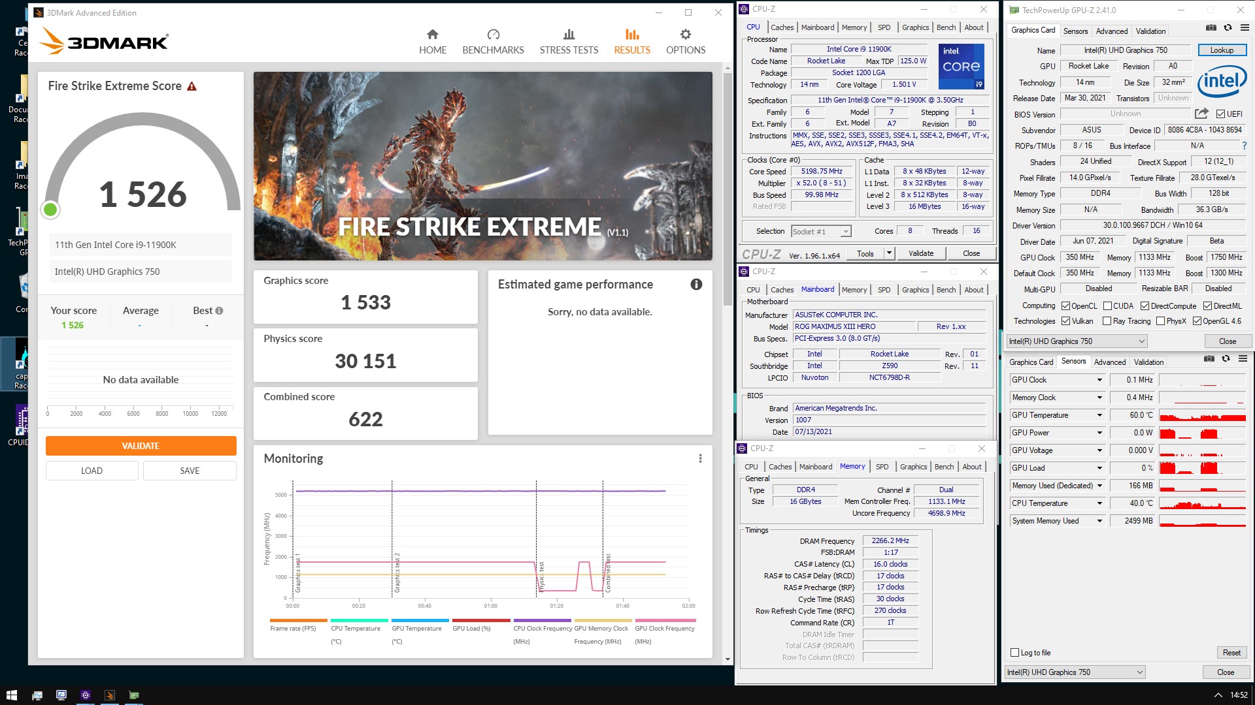1255x705 pixels.
Task: Open Graphics tab in Memory CPU-Z window
Action: (x=913, y=467)
